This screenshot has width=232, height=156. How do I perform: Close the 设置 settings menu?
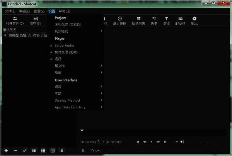(52, 11)
